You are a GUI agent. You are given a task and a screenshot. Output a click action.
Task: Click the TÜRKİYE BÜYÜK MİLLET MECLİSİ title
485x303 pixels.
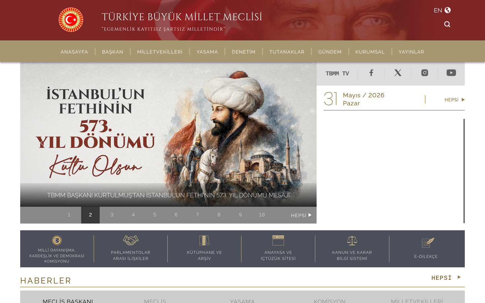pyautogui.click(x=182, y=17)
